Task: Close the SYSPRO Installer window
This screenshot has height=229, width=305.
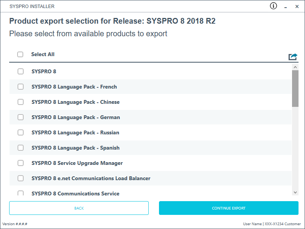Action: click(297, 6)
